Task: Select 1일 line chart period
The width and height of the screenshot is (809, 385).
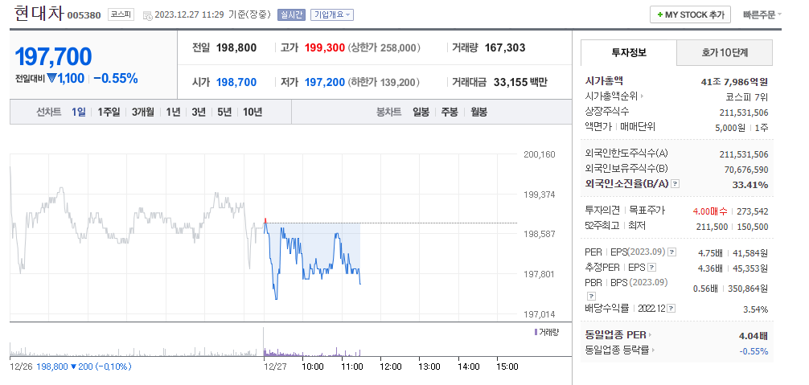Action: click(x=79, y=112)
